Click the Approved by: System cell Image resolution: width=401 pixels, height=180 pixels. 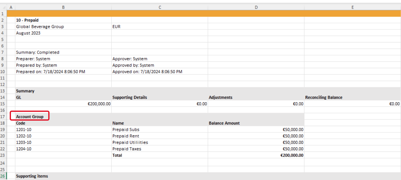[x=160, y=65]
